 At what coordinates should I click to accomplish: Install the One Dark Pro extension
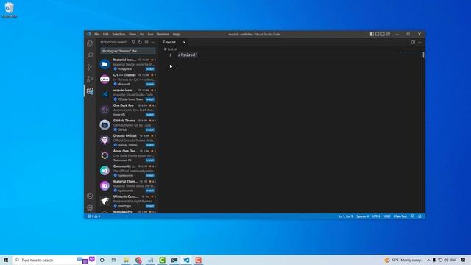click(150, 115)
